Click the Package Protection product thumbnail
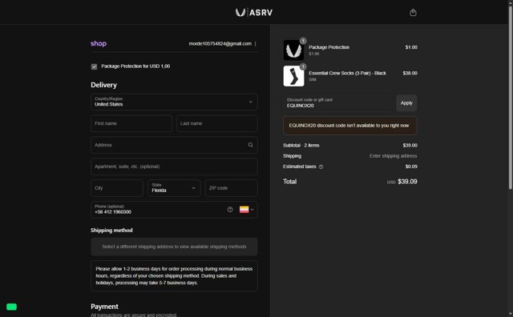This screenshot has height=317, width=513. click(x=293, y=50)
